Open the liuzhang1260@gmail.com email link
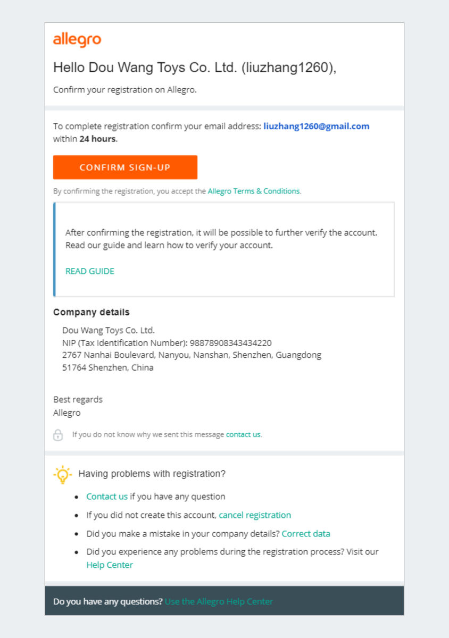This screenshot has height=638, width=449. 316,127
